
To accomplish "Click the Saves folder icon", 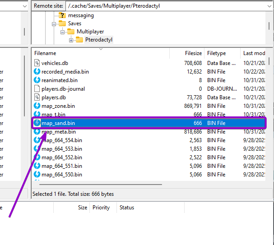I will point(62,23).
